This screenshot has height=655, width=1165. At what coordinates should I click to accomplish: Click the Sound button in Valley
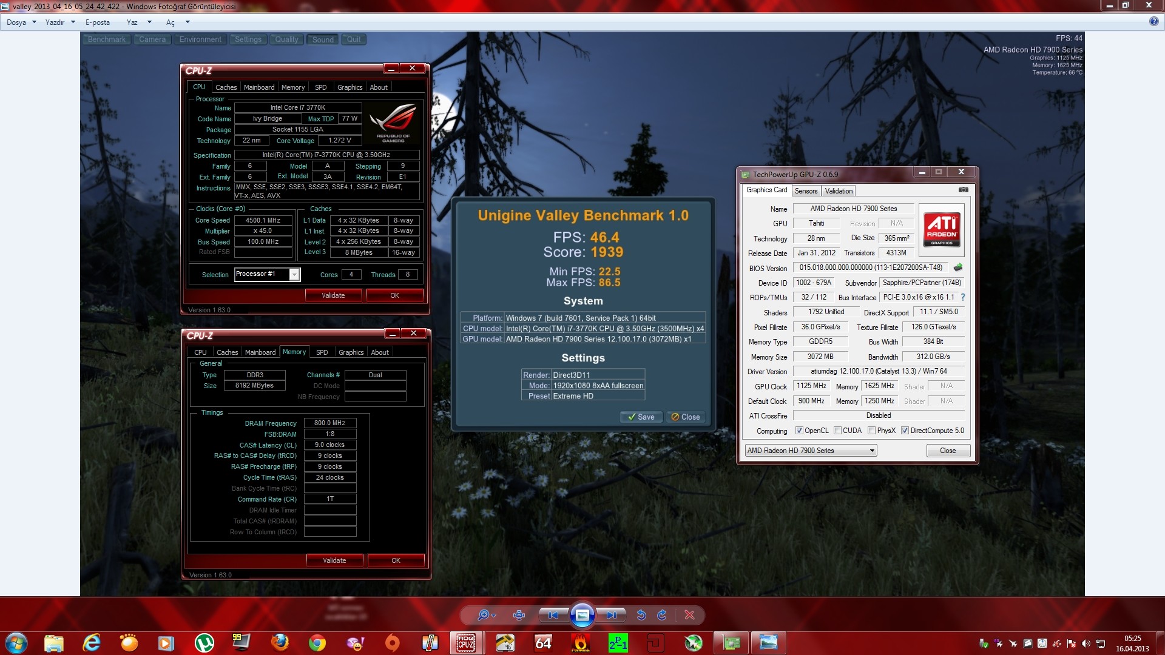323,39
